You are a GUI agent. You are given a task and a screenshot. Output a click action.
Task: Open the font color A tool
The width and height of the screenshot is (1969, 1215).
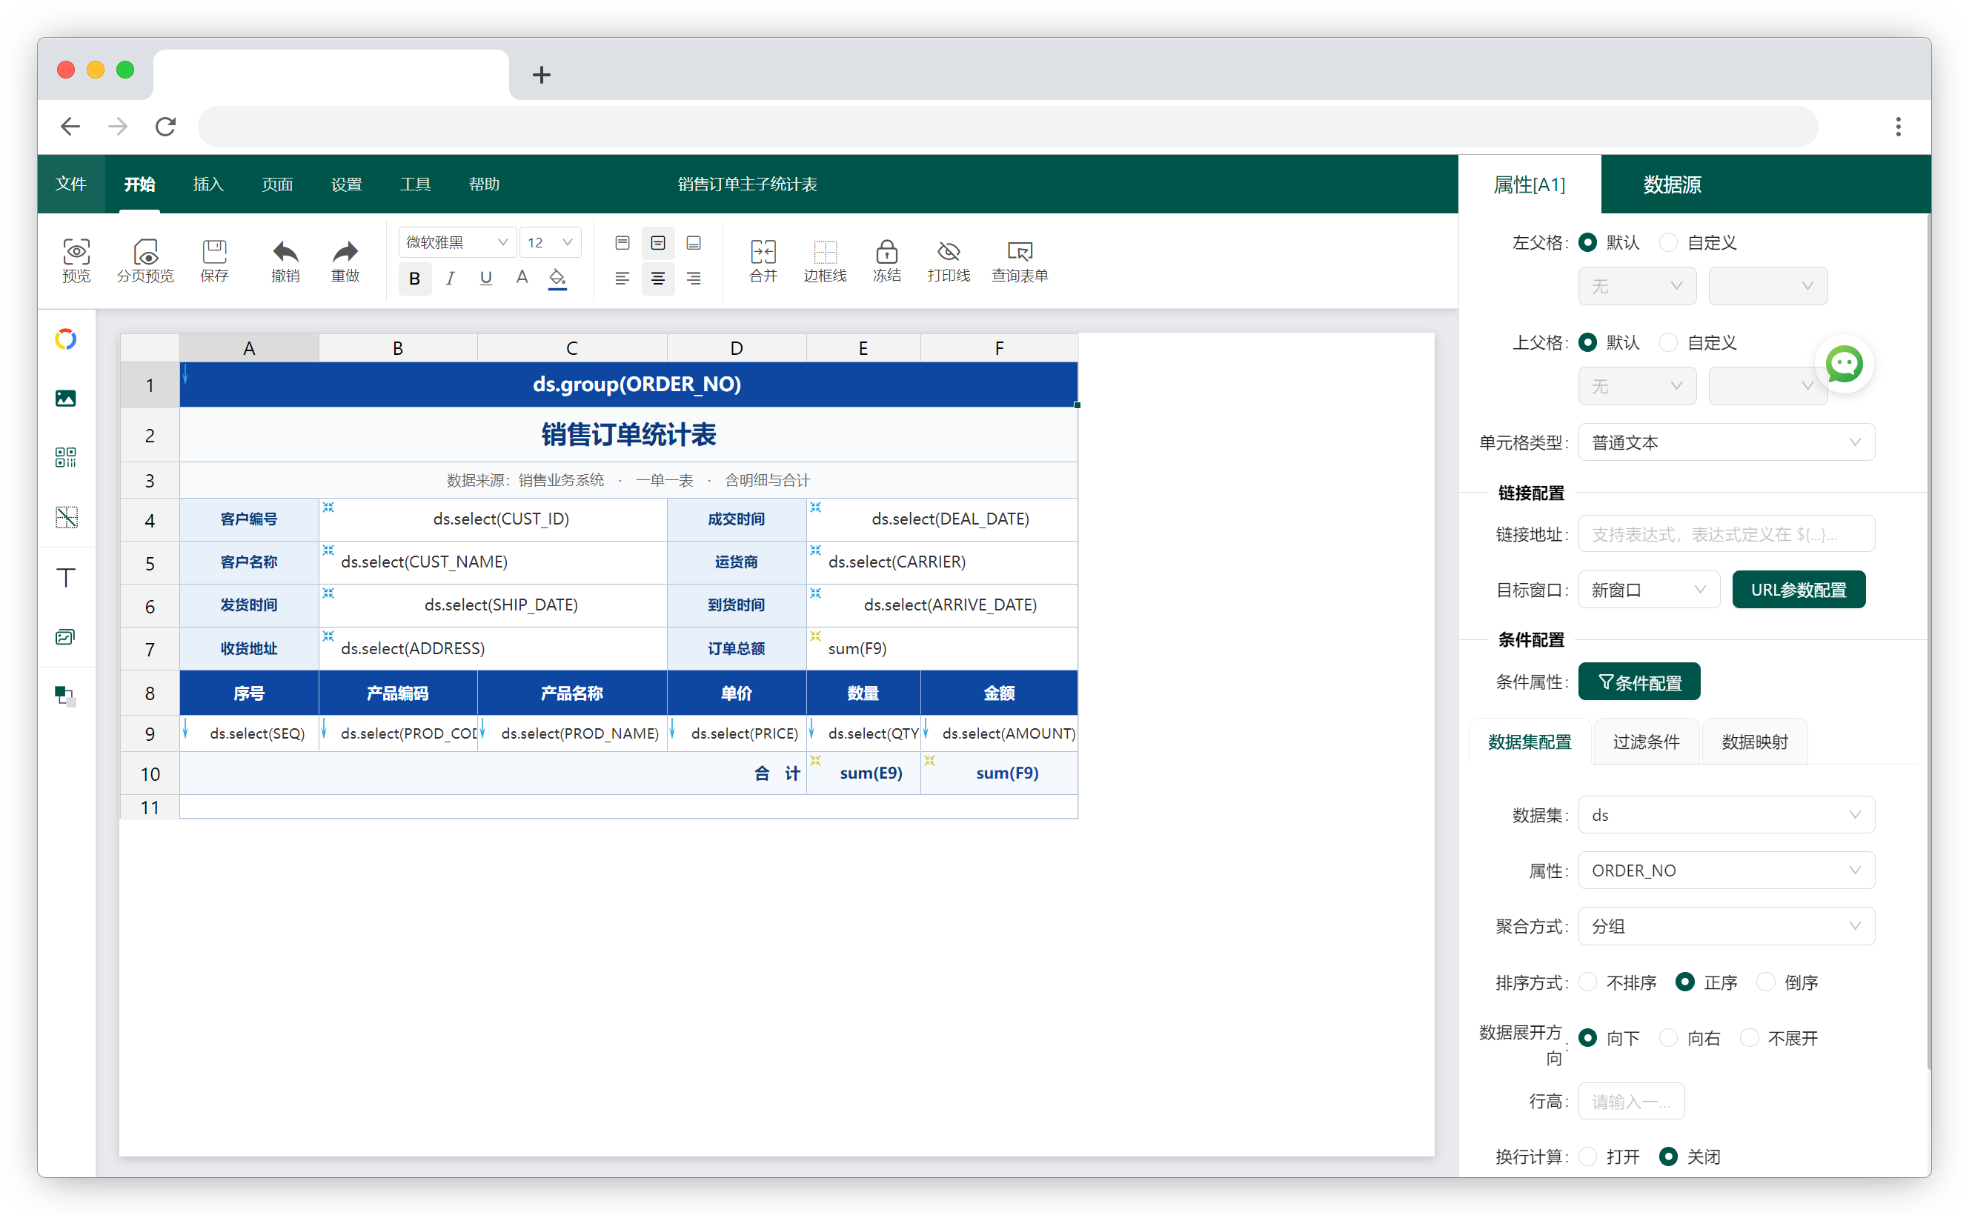coord(522,278)
